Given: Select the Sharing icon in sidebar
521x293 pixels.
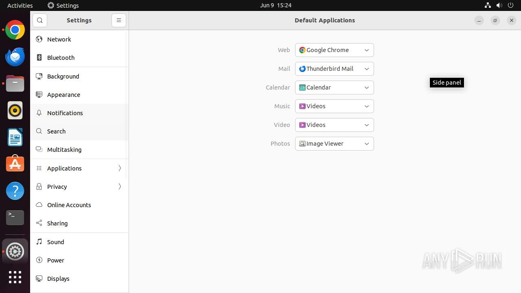Looking at the screenshot, I should 39,223.
